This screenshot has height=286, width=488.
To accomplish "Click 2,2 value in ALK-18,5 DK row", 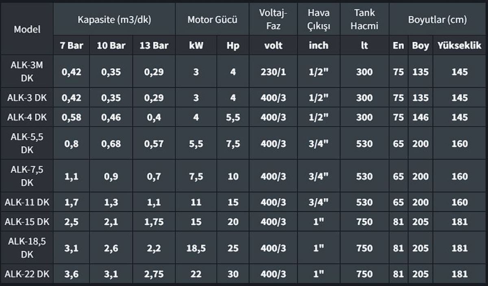I will [x=153, y=248].
